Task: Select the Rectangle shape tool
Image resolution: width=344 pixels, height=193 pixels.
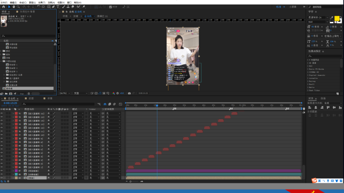Action: [x=49, y=7]
